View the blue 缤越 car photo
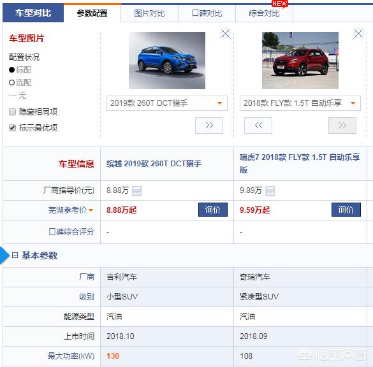Image resolution: width=373 pixels, height=367 pixels. [x=167, y=61]
